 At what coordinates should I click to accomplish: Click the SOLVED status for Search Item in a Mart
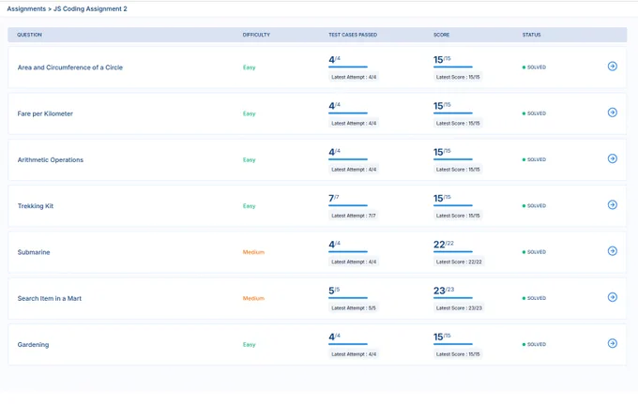pos(534,298)
